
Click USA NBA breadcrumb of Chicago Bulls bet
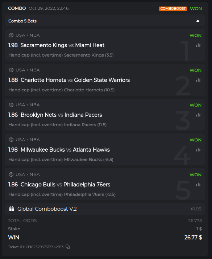coord(28,174)
